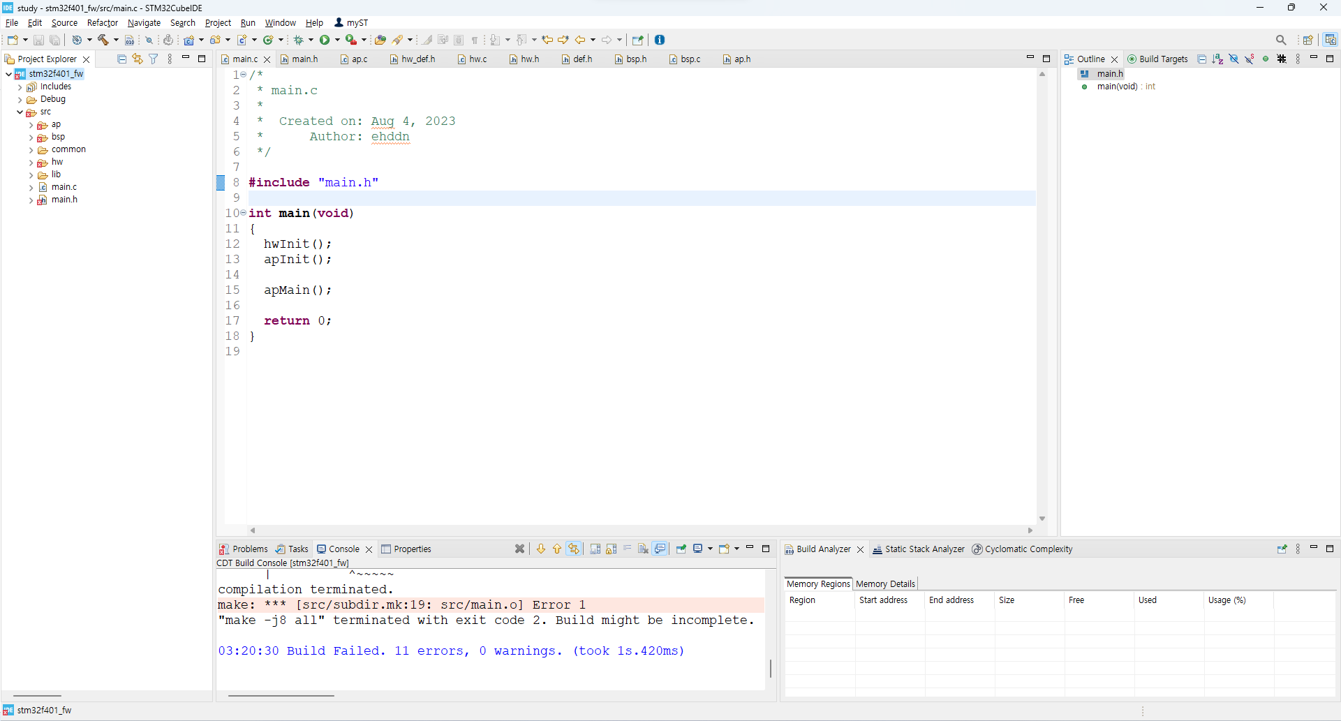Open the Memory Details tab
Image resolution: width=1341 pixels, height=721 pixels.
click(885, 584)
